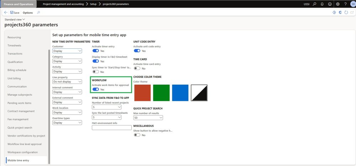Screen dimensions: 356x166
Task: Click the feedback smiley icon
Action: click(330, 4)
